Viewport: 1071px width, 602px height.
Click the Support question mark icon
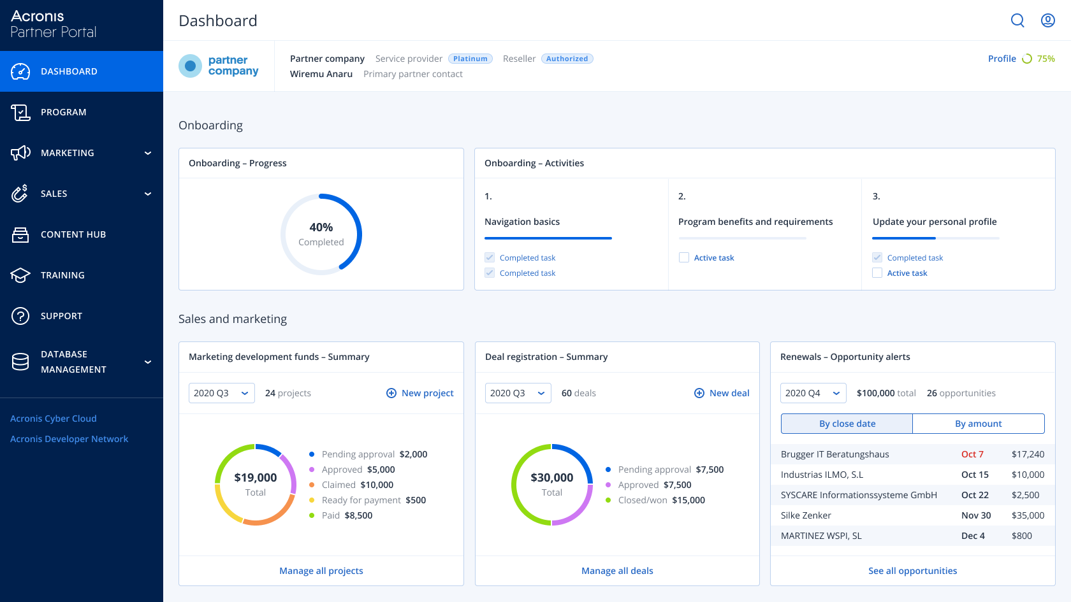pyautogui.click(x=20, y=316)
